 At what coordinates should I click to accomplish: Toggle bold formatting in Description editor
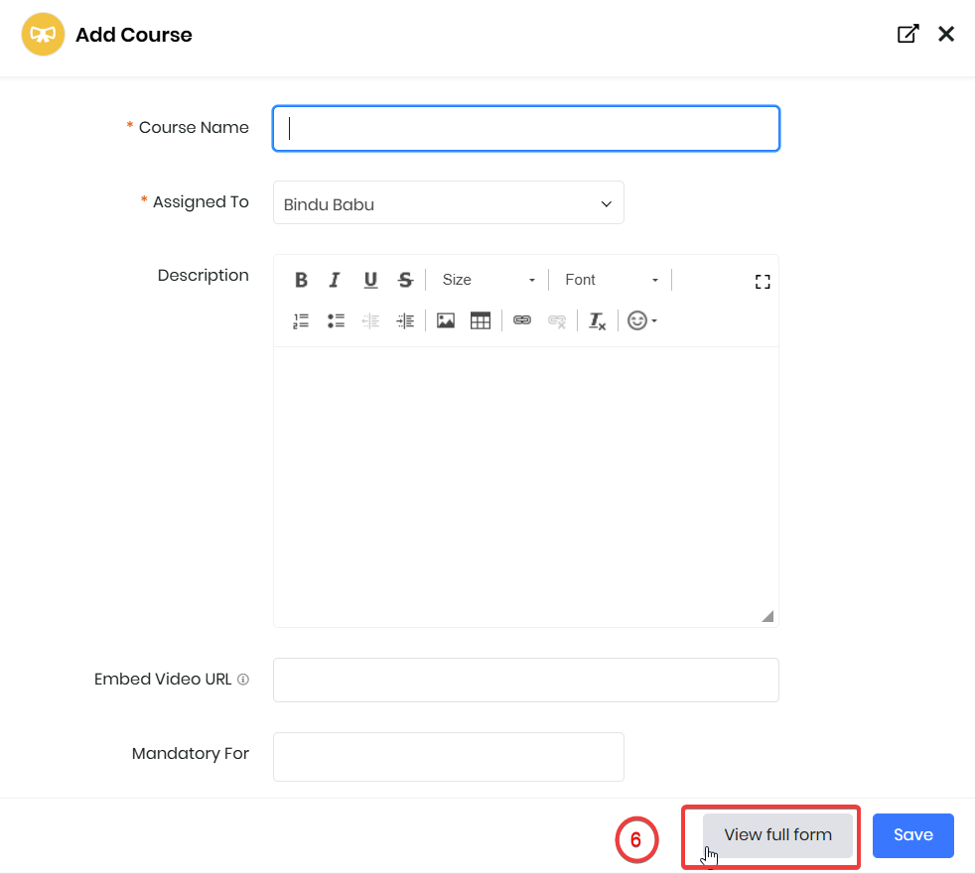click(x=301, y=281)
